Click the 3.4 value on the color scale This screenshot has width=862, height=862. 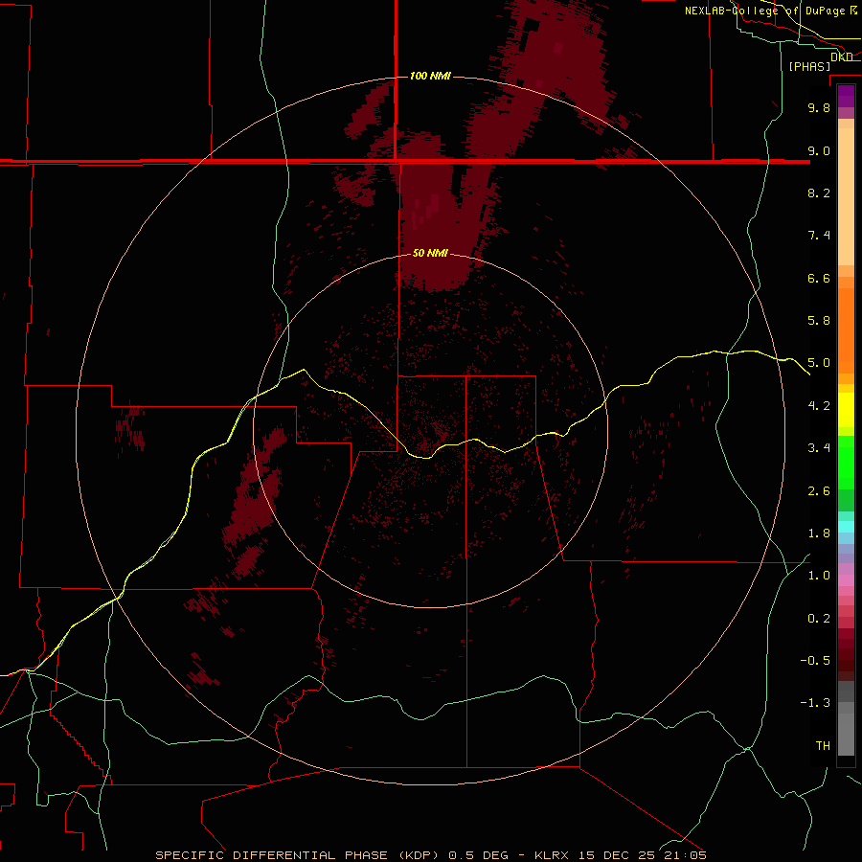(819, 448)
